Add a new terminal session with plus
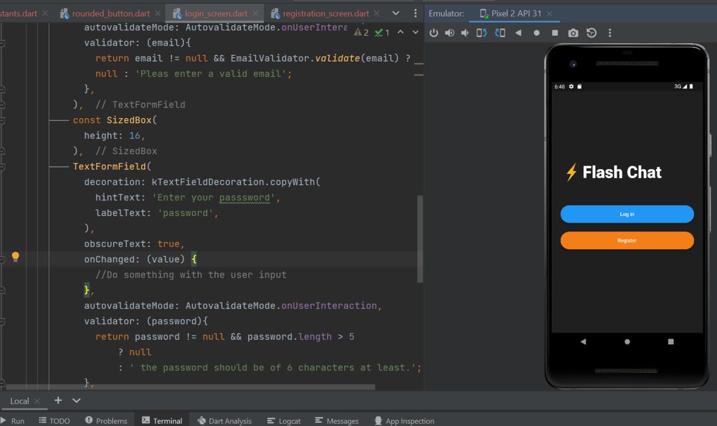The image size is (717, 426). pyautogui.click(x=58, y=400)
